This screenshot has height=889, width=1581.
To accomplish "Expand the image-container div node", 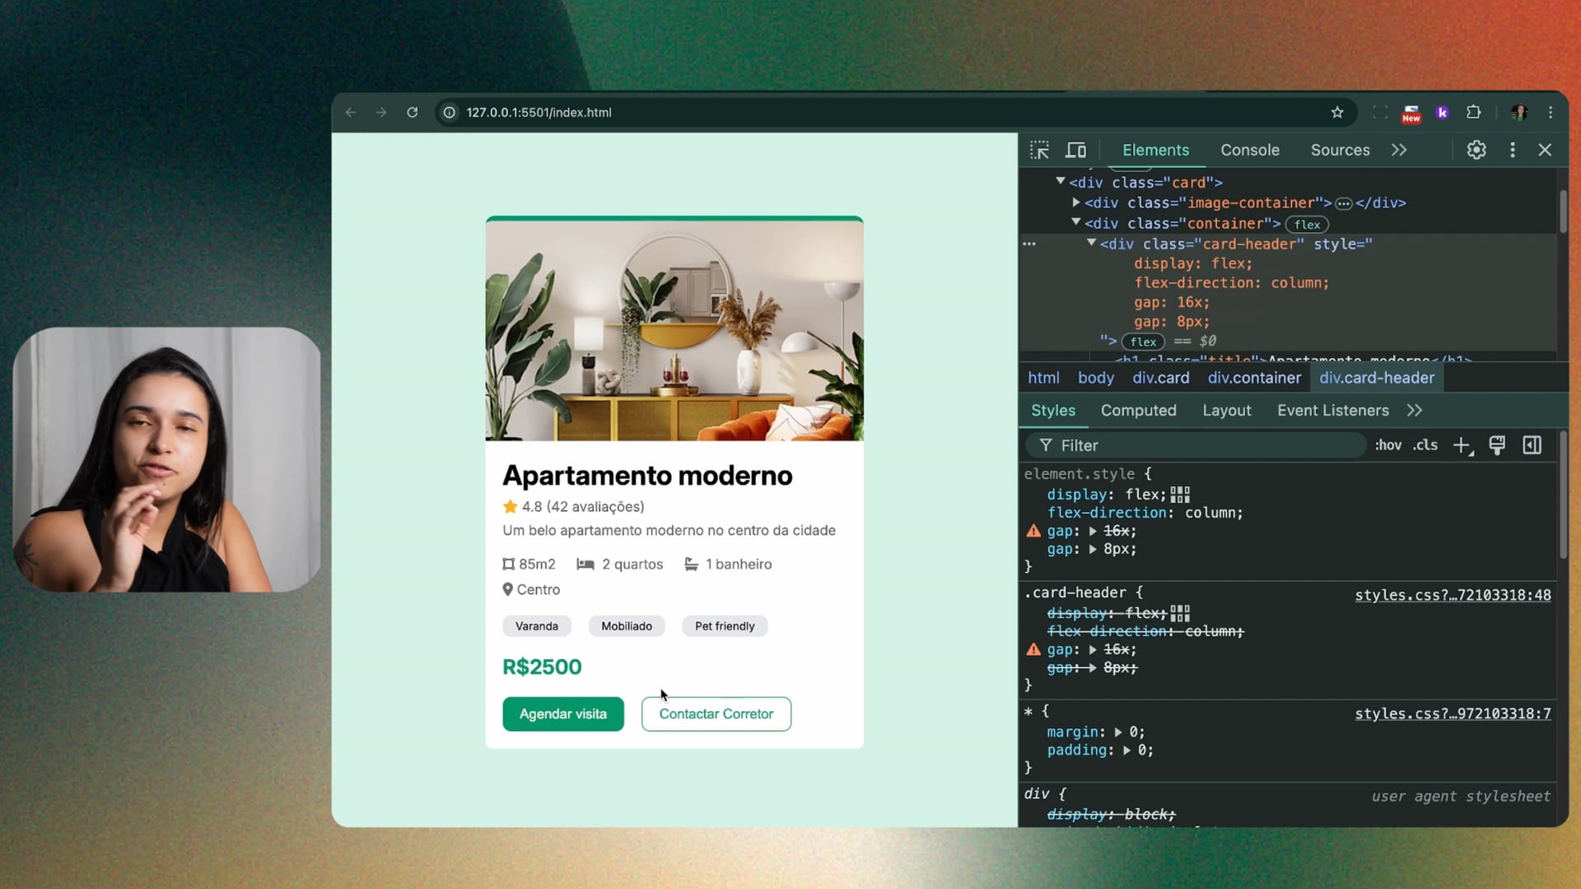I will pyautogui.click(x=1076, y=202).
